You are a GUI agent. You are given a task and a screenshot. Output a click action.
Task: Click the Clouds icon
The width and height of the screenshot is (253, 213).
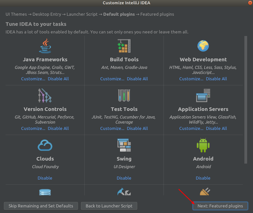(x=45, y=145)
